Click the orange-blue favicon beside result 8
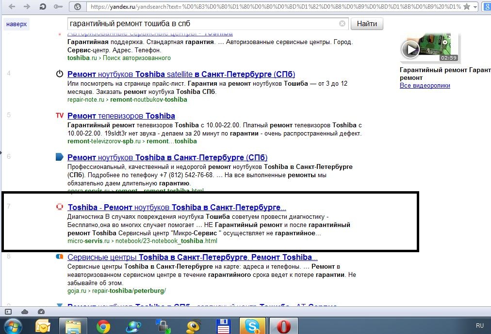 tap(60, 257)
